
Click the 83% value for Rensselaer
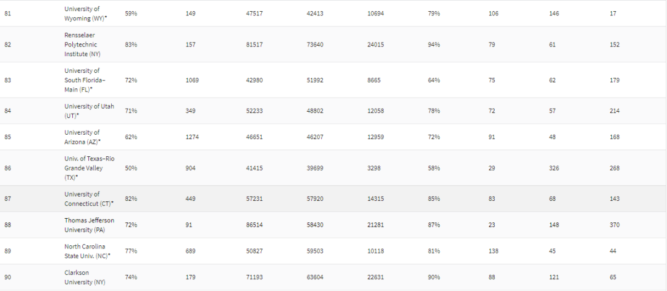[x=131, y=44]
